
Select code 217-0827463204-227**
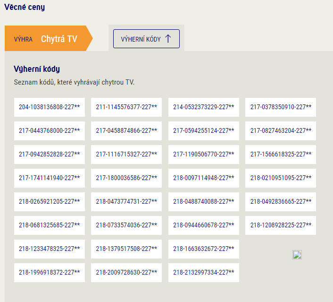point(281,131)
